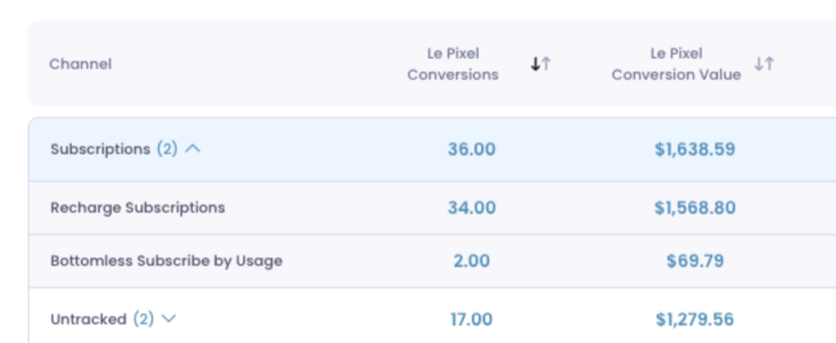Image resolution: width=836 pixels, height=343 pixels.
Task: Click Bottomless conversions count 2.00
Action: pos(471,261)
